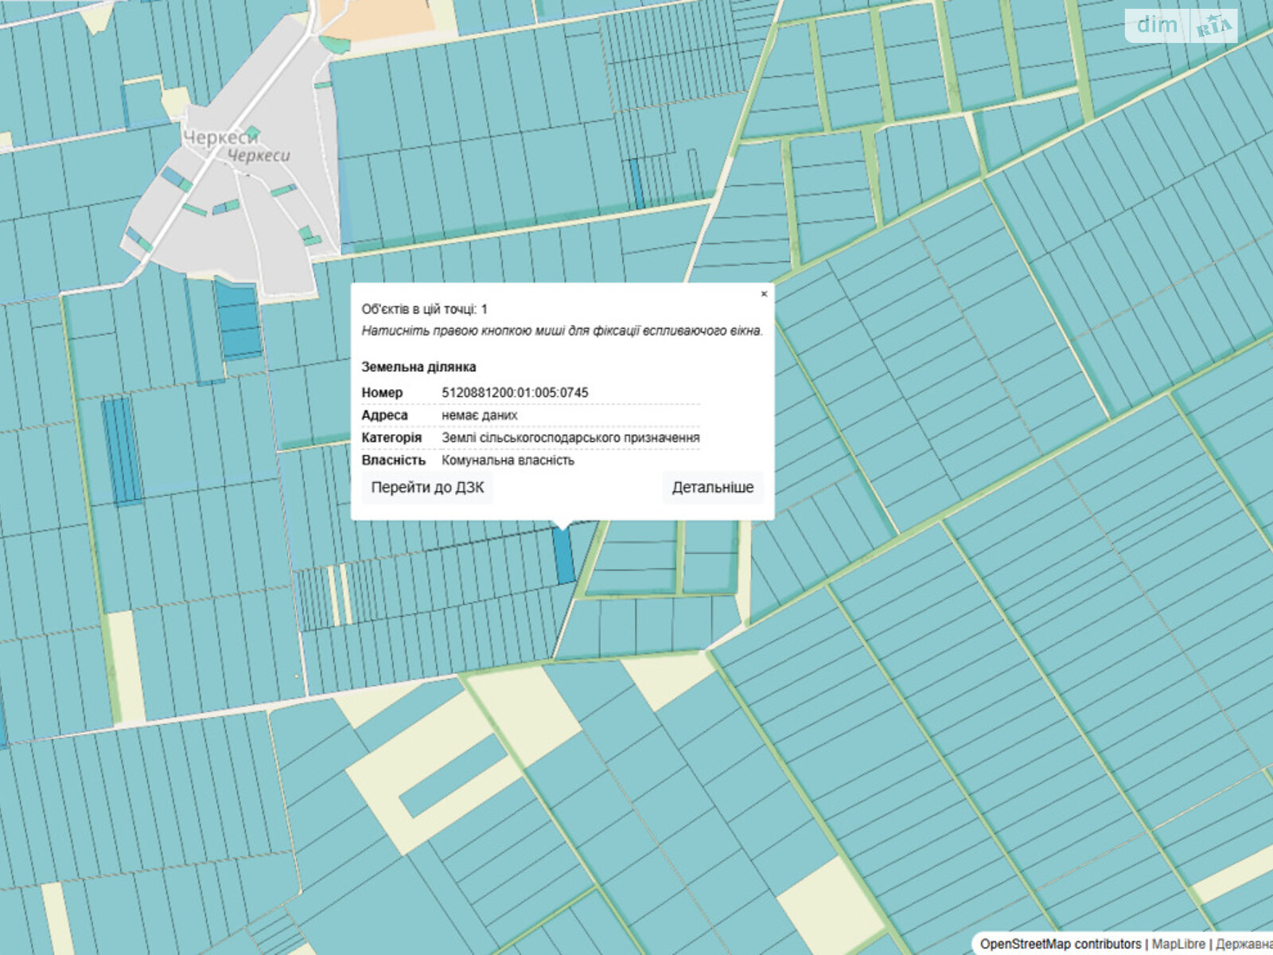1273x955 pixels.
Task: Click the 'Комунальна власність' ownership value
Action: pos(508,460)
